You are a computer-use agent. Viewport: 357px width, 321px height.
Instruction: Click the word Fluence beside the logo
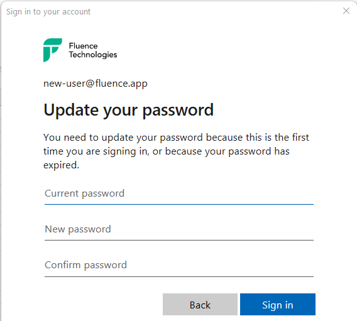click(84, 46)
